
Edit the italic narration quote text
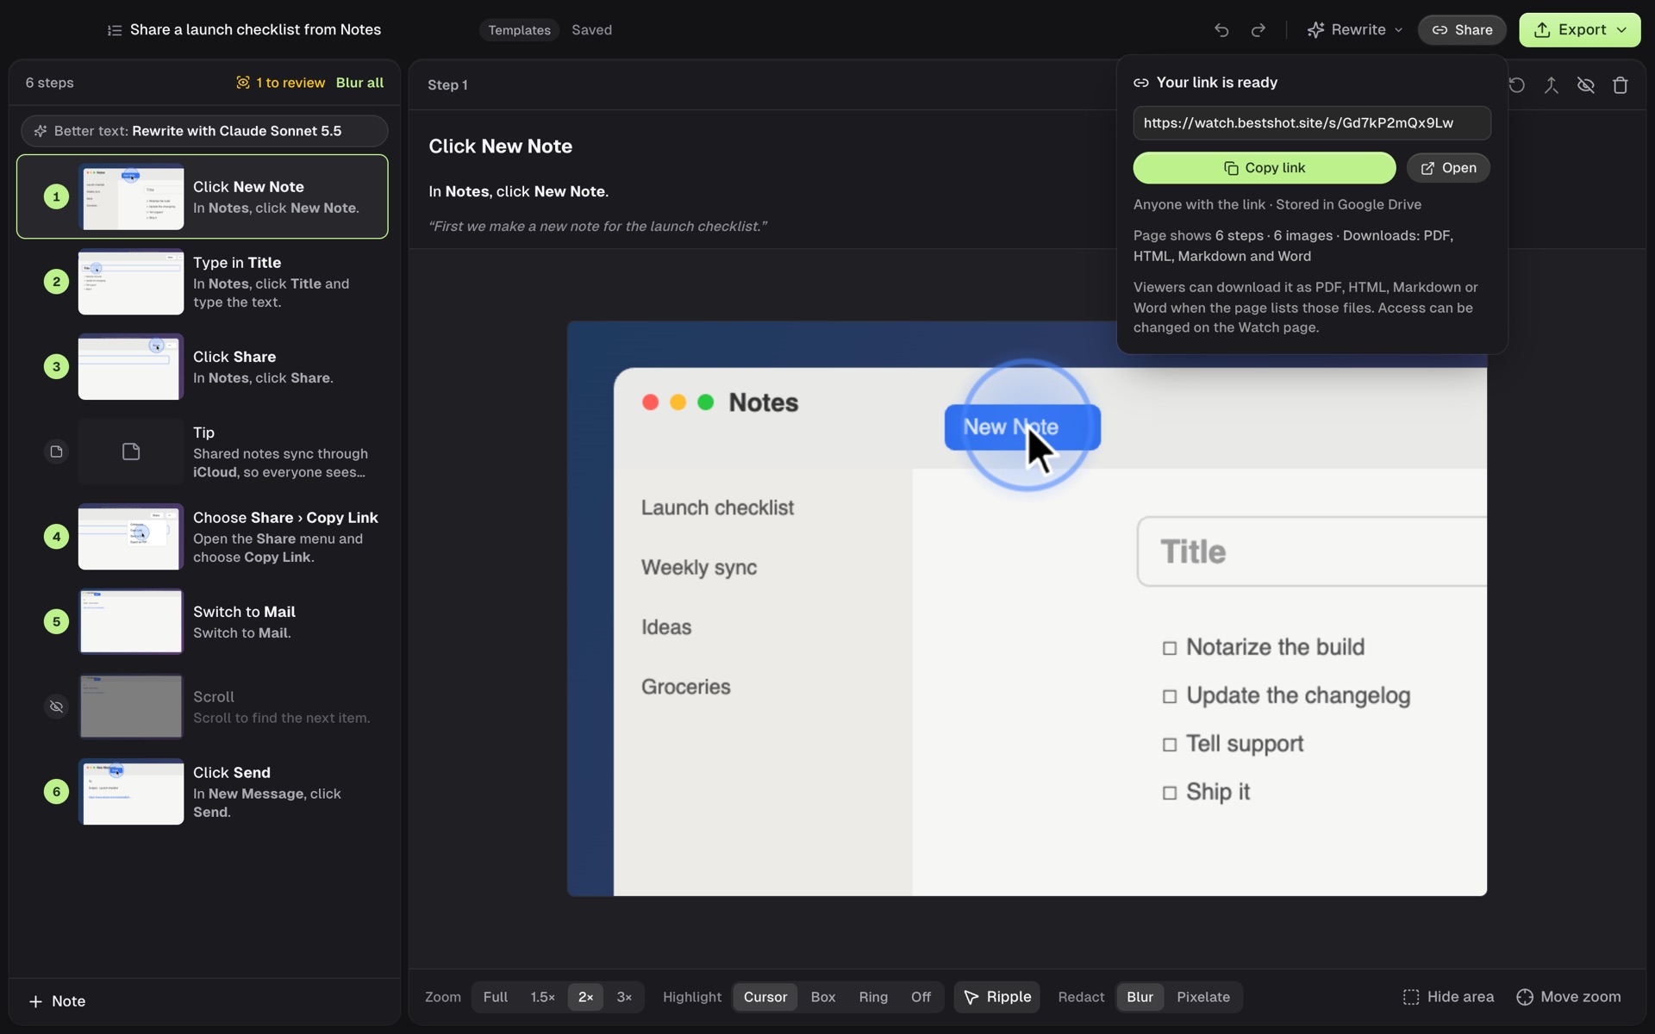tap(597, 227)
